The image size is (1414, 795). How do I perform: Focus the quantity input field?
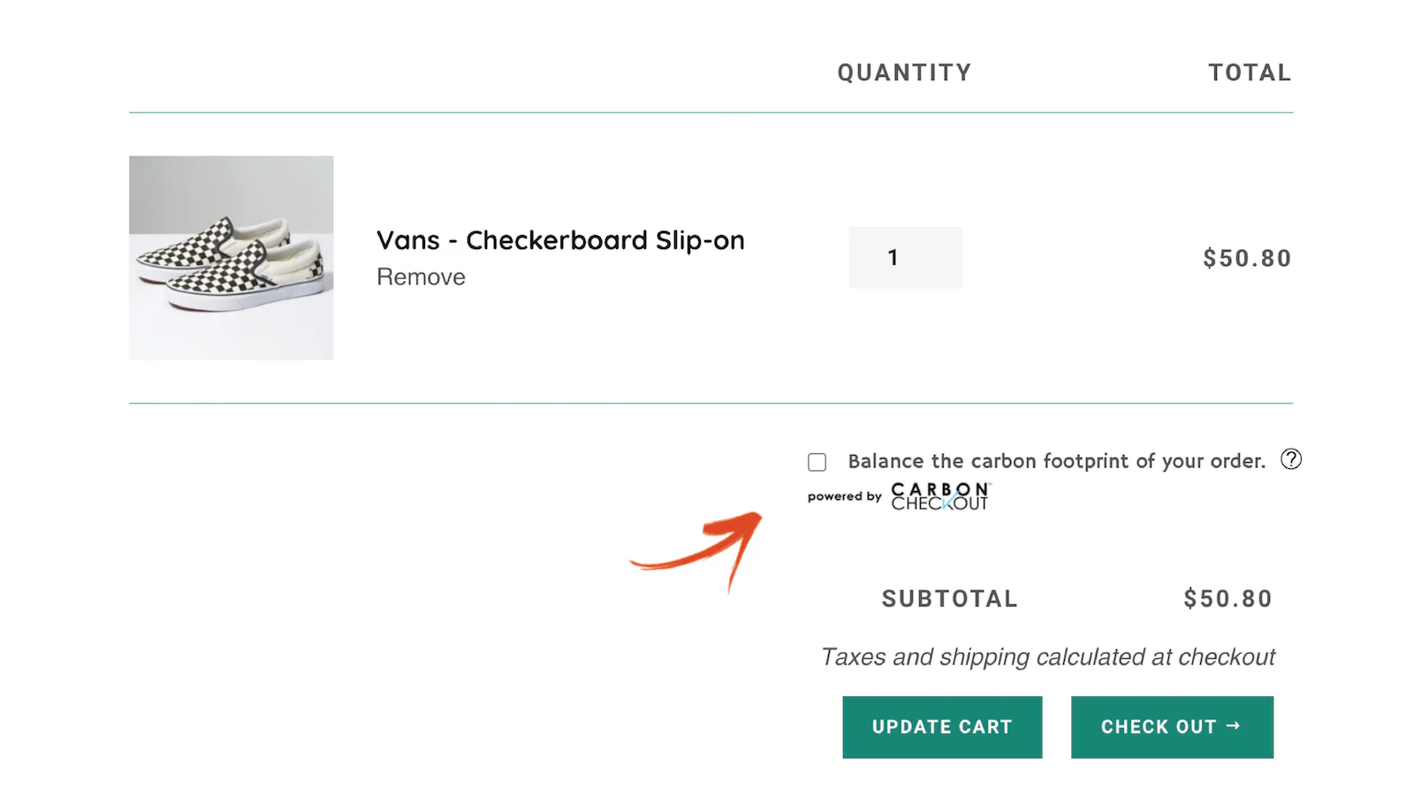905,257
